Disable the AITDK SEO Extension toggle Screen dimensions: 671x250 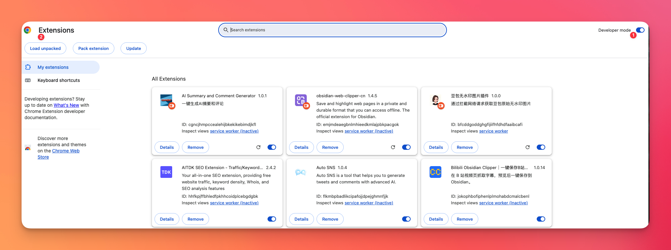coord(272,219)
